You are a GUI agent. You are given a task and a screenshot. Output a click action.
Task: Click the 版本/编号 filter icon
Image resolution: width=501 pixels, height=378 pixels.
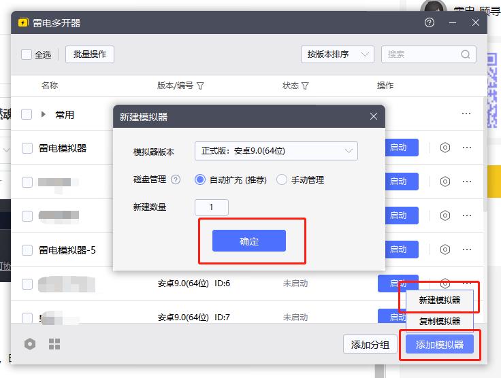(201, 86)
